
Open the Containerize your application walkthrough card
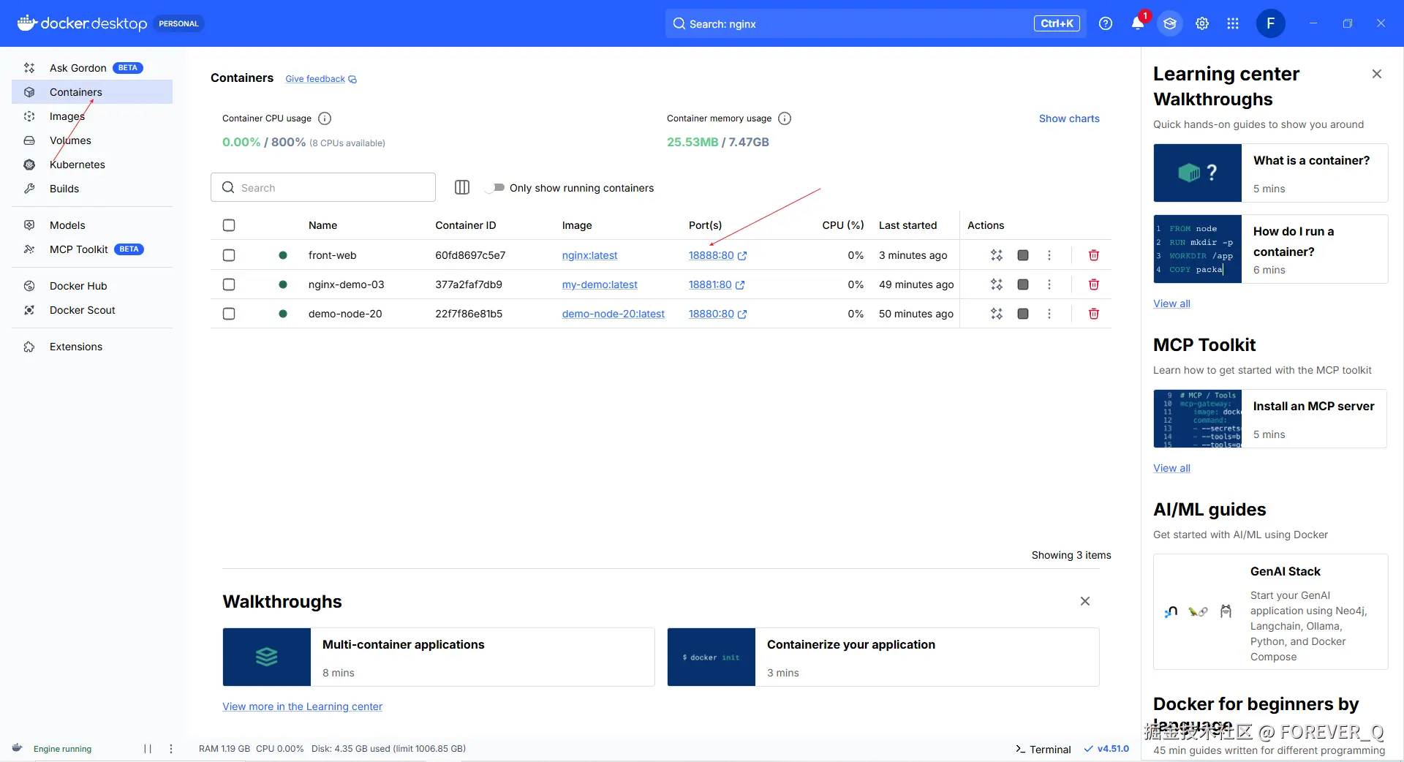[883, 657]
